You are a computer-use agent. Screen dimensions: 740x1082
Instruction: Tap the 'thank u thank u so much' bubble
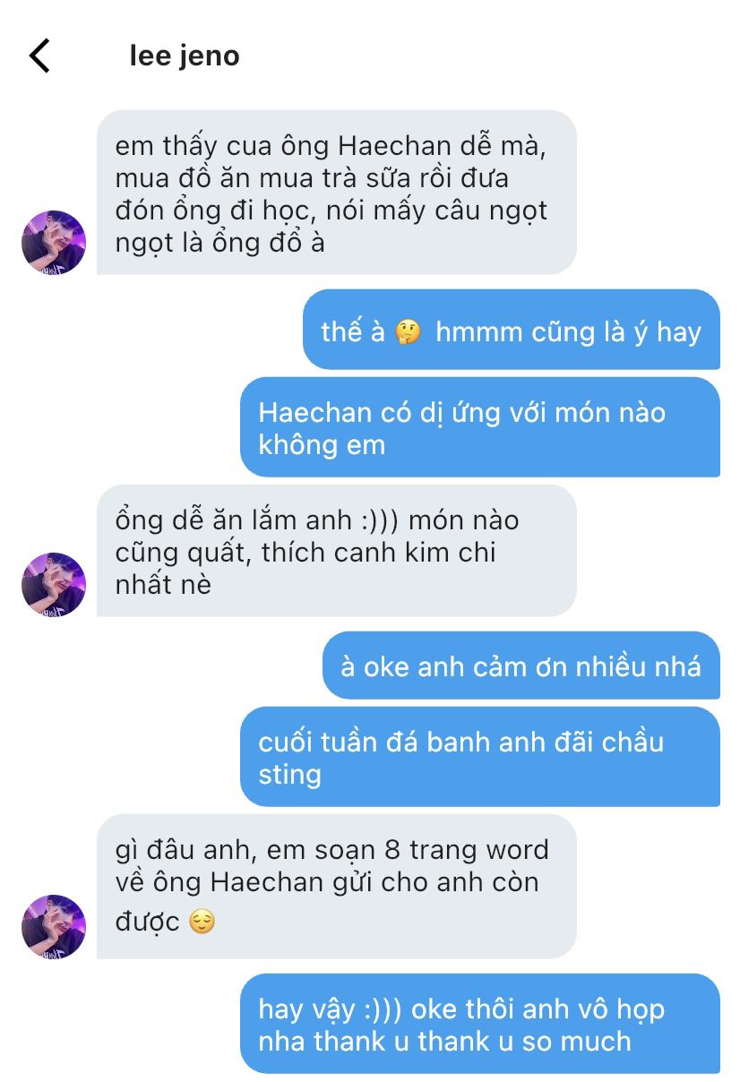479,1024
